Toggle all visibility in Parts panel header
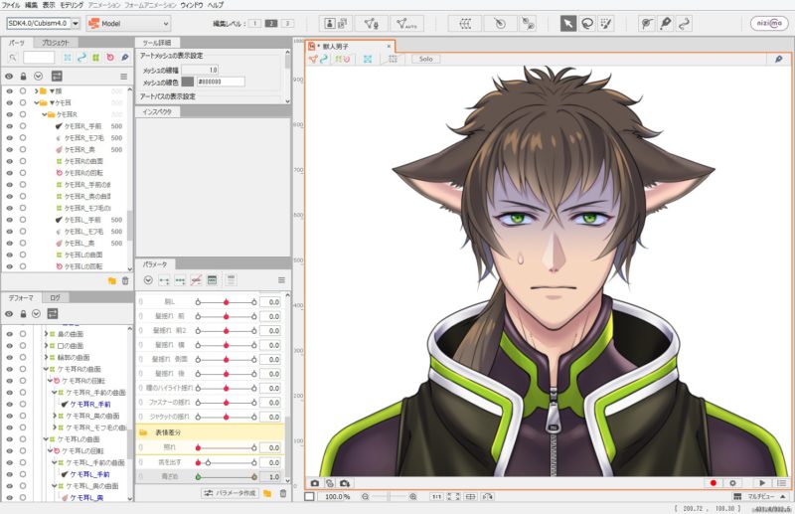 [9, 77]
